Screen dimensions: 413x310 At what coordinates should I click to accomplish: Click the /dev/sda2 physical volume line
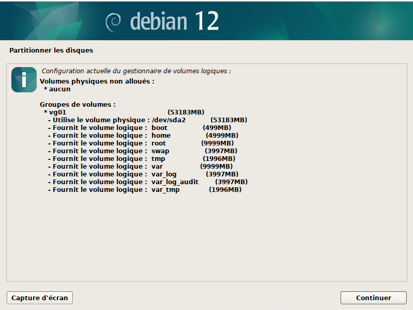pos(147,120)
